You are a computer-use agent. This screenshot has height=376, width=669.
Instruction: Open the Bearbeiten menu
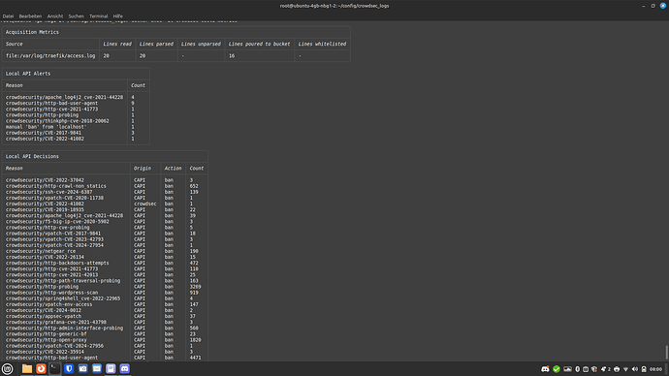30,16
